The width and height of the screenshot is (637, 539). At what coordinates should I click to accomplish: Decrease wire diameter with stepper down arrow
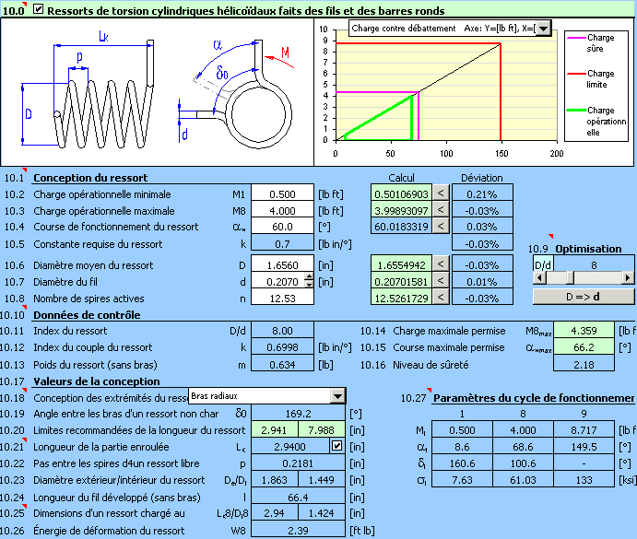coord(309,285)
